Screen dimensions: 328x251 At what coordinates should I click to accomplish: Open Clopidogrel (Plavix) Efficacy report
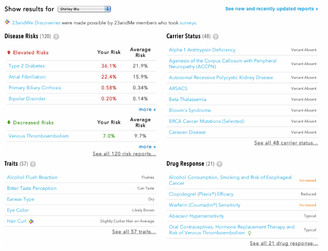(201, 194)
